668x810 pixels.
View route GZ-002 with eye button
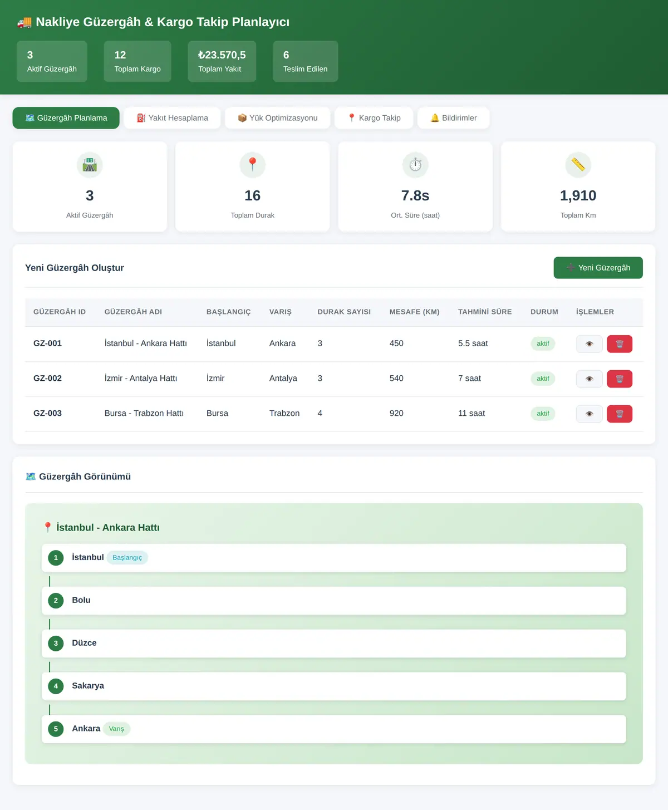[x=590, y=379]
